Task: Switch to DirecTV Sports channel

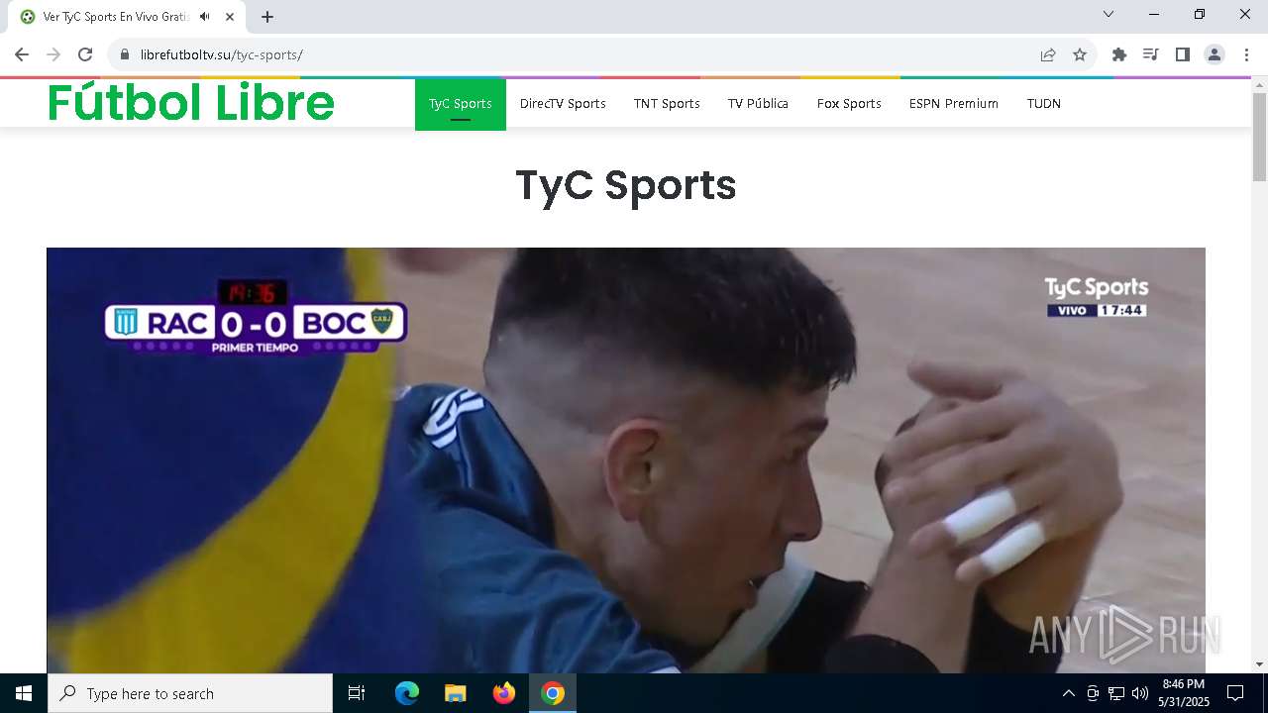Action: click(563, 103)
